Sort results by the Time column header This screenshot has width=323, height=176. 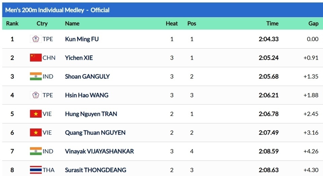[272, 24]
